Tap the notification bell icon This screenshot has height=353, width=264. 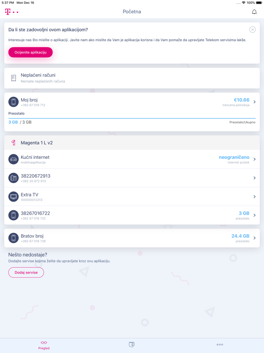pos(255,12)
